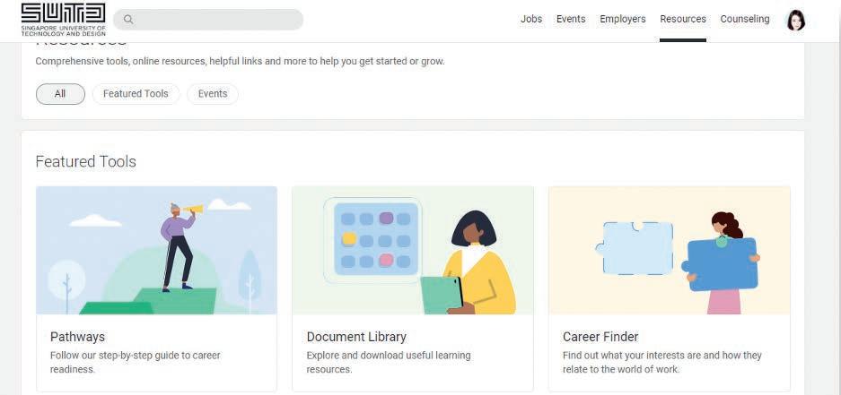The image size is (841, 395).
Task: Switch to the Resources tab
Action: pos(683,19)
